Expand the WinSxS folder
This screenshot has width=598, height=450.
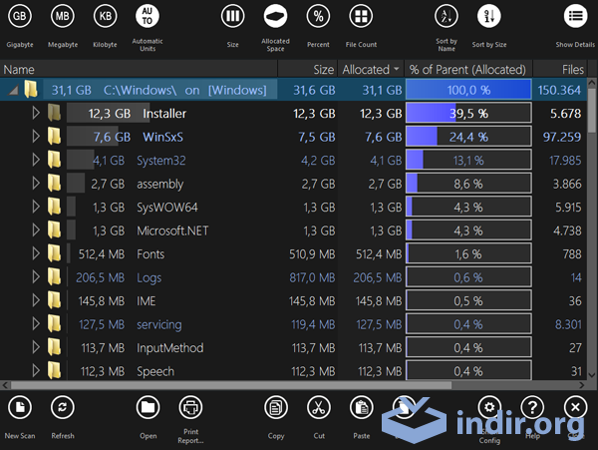click(x=36, y=137)
